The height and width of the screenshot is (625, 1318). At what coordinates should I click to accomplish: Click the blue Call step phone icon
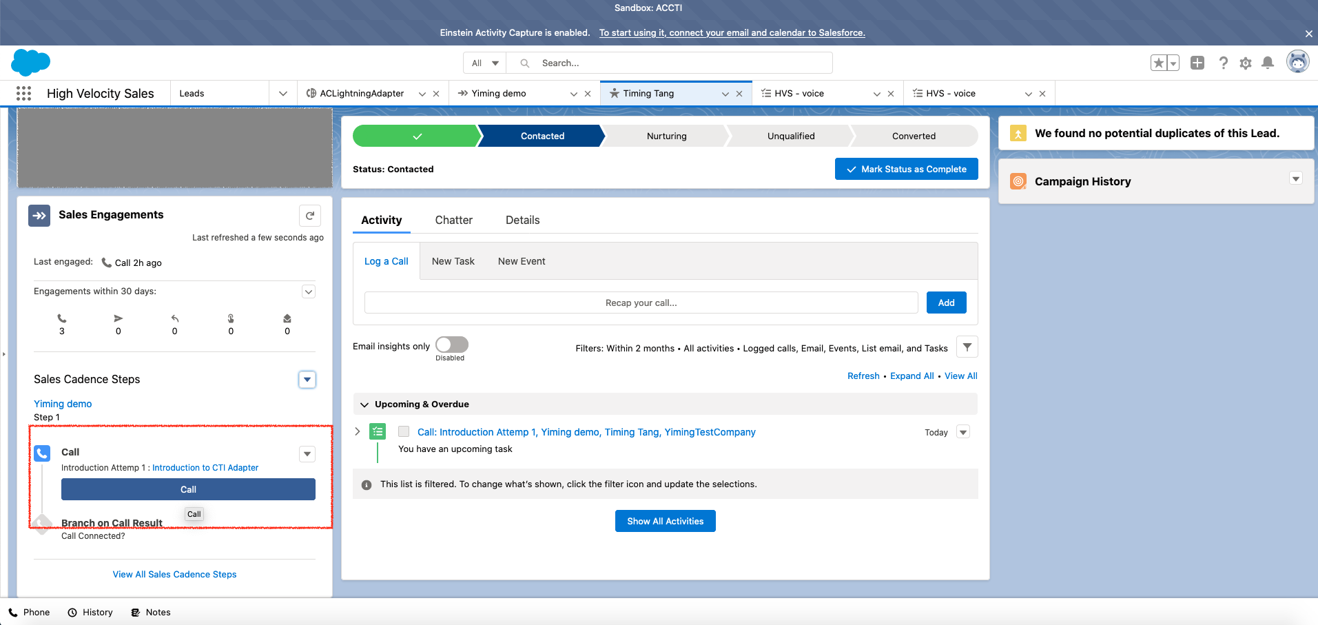click(42, 453)
